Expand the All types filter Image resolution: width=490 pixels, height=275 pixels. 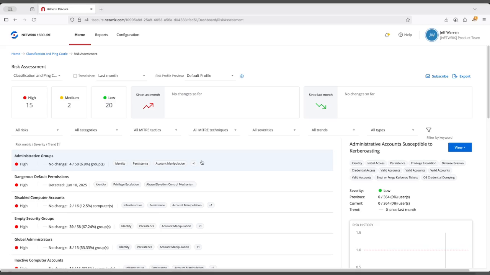coord(392,130)
